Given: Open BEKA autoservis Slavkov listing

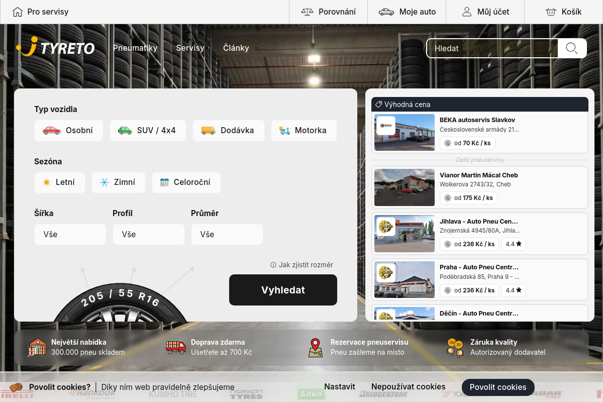Looking at the screenshot, I should [x=480, y=133].
